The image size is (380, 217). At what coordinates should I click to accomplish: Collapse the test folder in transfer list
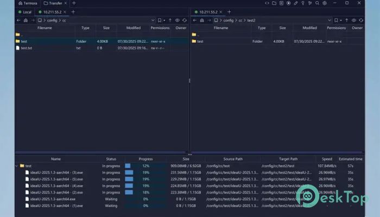pos(16,166)
